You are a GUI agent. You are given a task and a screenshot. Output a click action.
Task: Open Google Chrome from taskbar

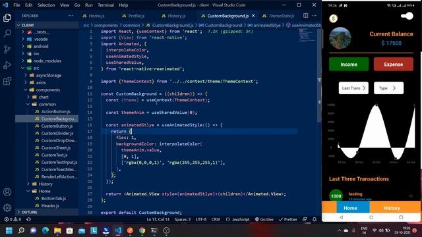[x=142, y=230]
